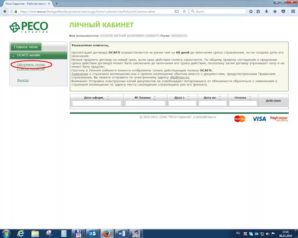This screenshot has width=298, height=238.
Task: Close the Ресо-Гарантия tab
Action: pyautogui.click(x=49, y=4)
